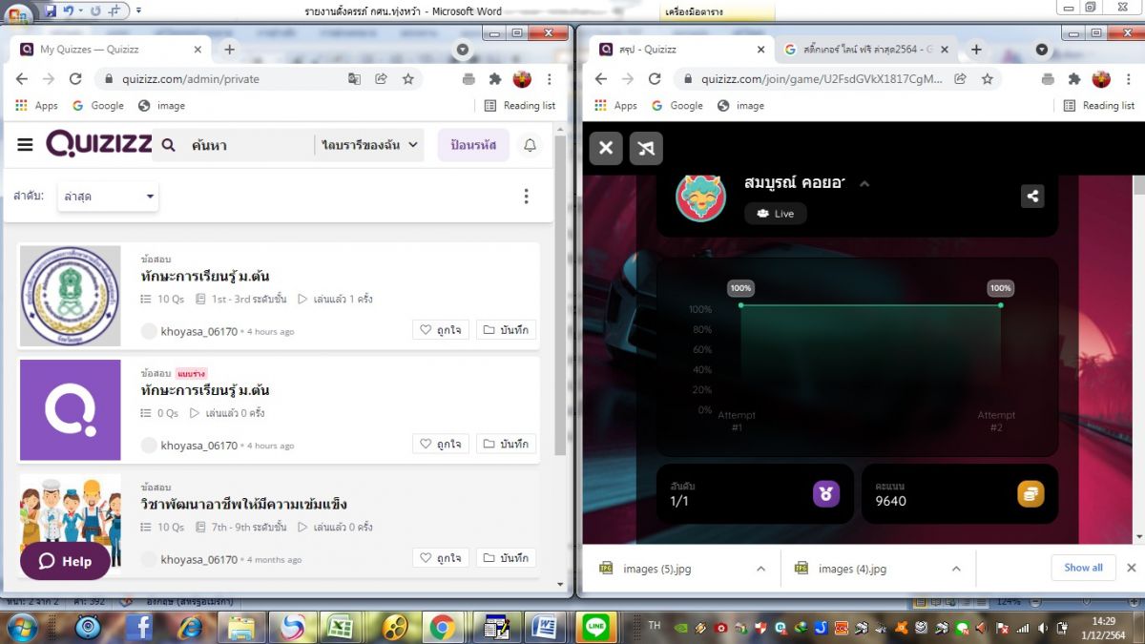The width and height of the screenshot is (1145, 644).
Task: Like the วิชาพัฒนาอาชีพ quiz
Action: 440,558
